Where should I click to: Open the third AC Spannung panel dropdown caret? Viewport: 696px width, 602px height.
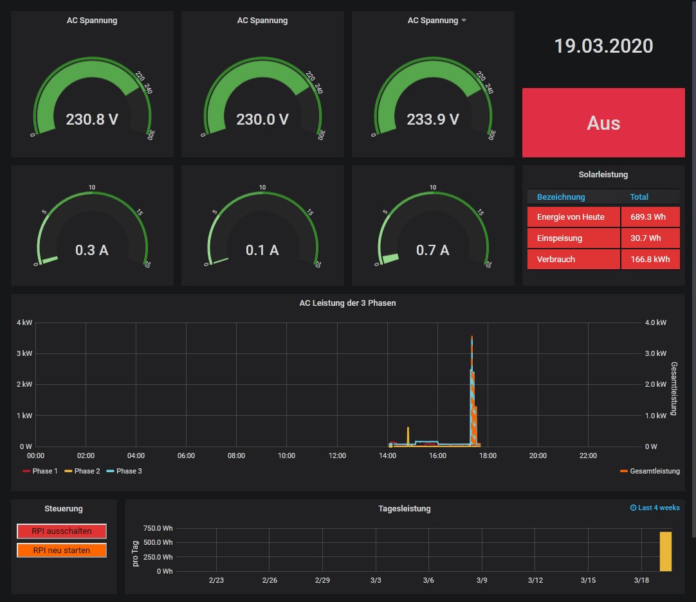[464, 21]
